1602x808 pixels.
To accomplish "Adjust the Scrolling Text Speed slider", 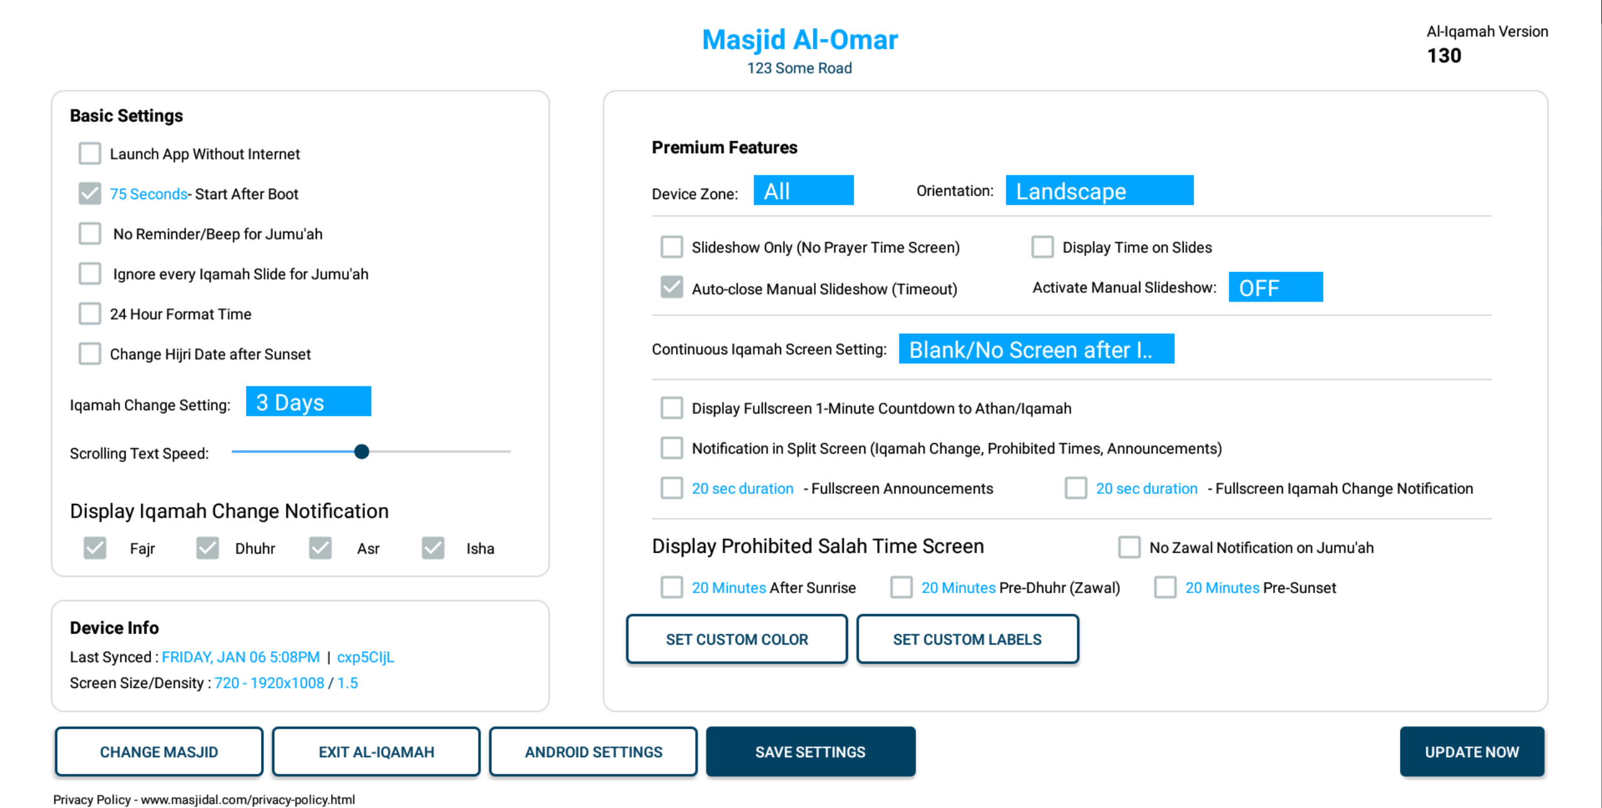I will 362,452.
